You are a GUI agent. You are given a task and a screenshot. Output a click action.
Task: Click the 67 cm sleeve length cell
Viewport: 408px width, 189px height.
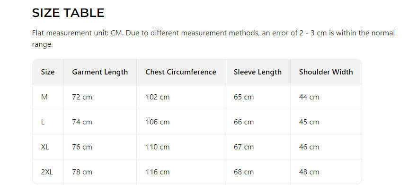tap(244, 147)
